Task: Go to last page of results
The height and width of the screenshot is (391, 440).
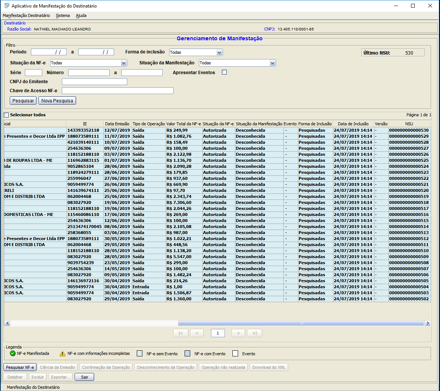Action: pyautogui.click(x=255, y=333)
